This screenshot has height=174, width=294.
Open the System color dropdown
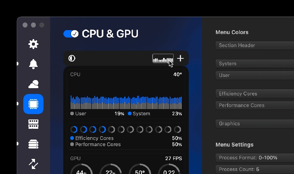(254, 64)
